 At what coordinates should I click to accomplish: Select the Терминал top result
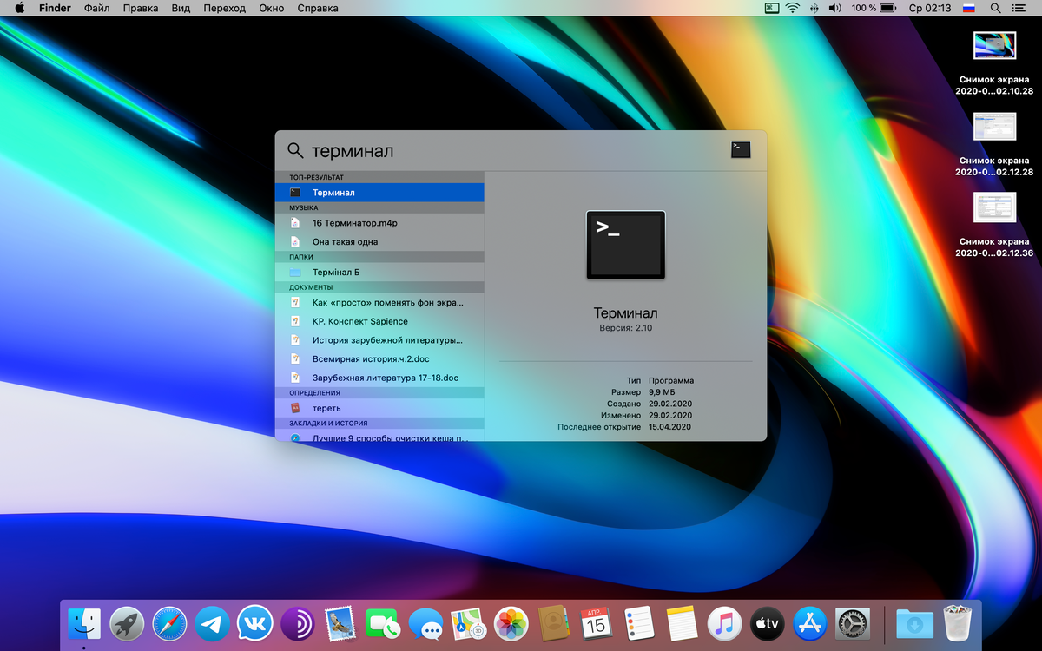pos(379,192)
